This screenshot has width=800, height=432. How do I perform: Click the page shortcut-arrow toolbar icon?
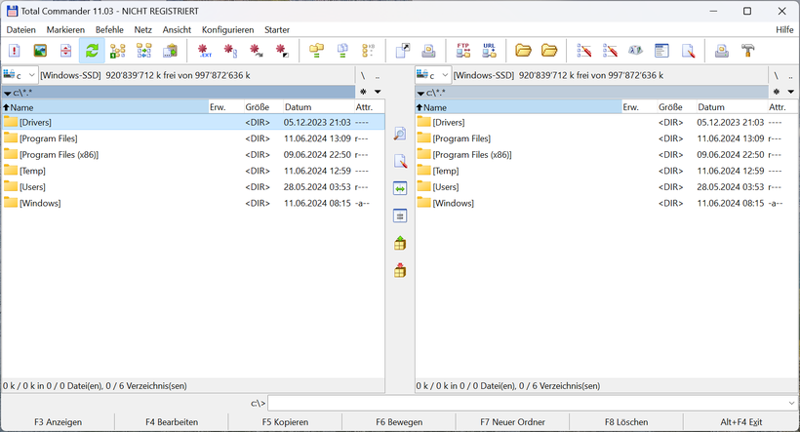[403, 51]
